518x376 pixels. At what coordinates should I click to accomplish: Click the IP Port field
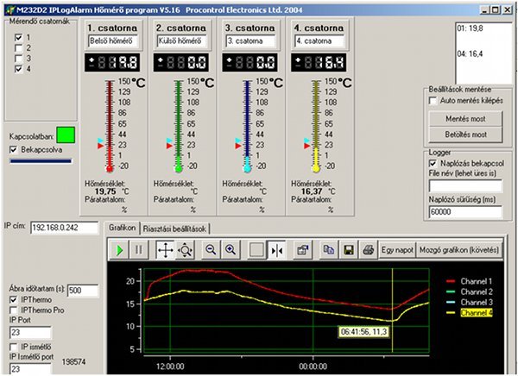30,332
